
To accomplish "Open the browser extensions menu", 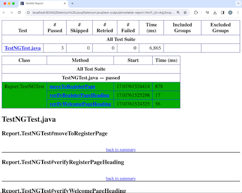I will click(196, 13).
